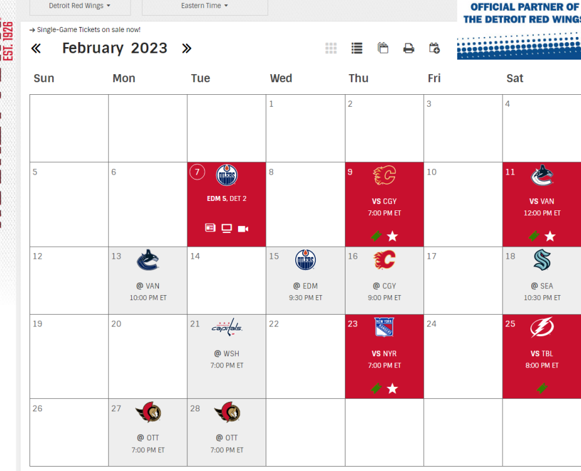
Task: Click the print schedule icon
Action: click(x=409, y=48)
